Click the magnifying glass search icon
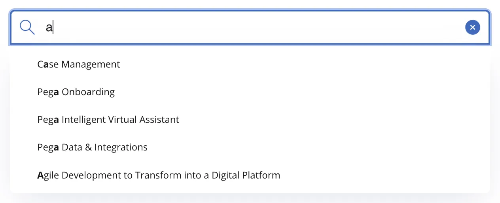Image resolution: width=500 pixels, height=203 pixels. pyautogui.click(x=27, y=27)
